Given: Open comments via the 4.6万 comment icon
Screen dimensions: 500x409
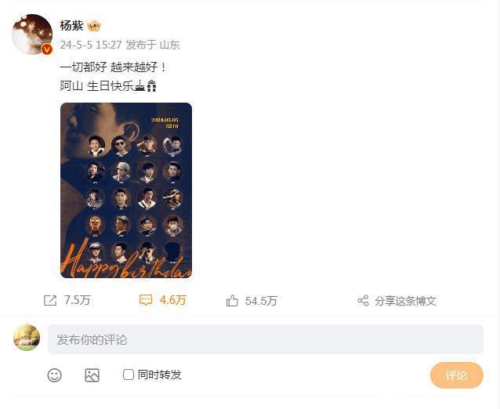Looking at the screenshot, I should pyautogui.click(x=146, y=300).
